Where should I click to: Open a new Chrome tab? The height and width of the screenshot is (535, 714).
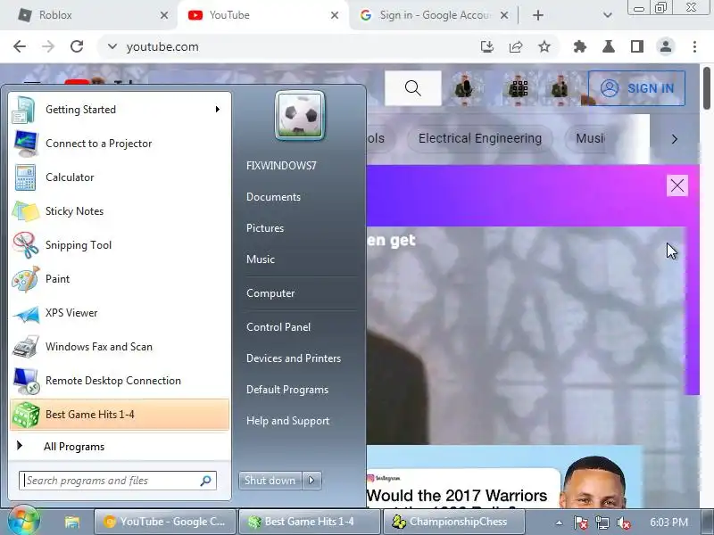[x=538, y=15]
